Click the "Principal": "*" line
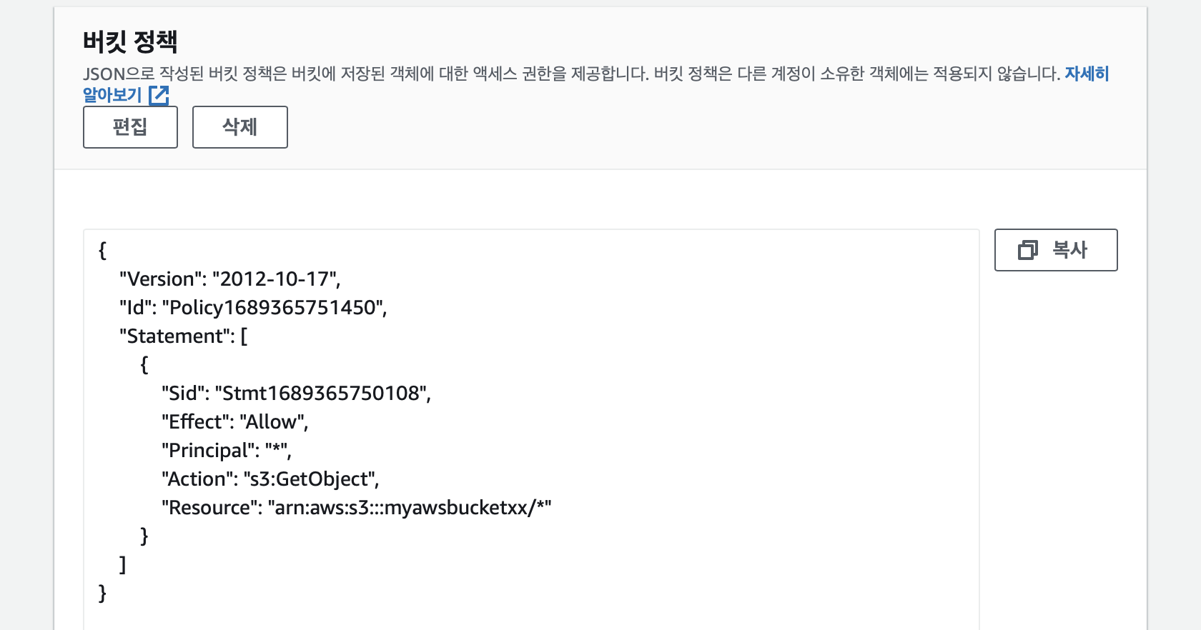The width and height of the screenshot is (1201, 630). point(226,450)
